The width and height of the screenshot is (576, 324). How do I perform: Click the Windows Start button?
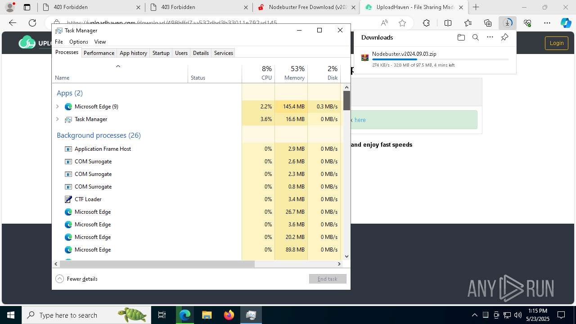click(10, 315)
